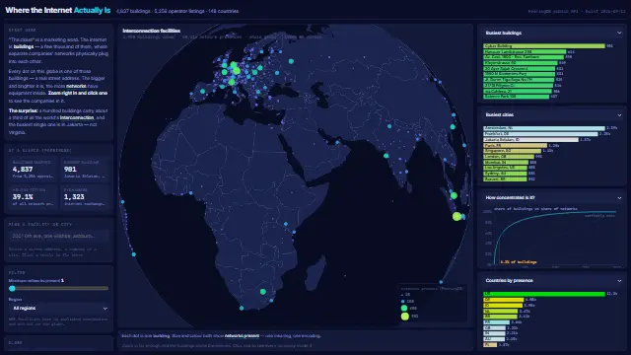The height and width of the screenshot is (355, 631).
Task: Click the DE bar in Countries by presence
Action: tap(503, 300)
